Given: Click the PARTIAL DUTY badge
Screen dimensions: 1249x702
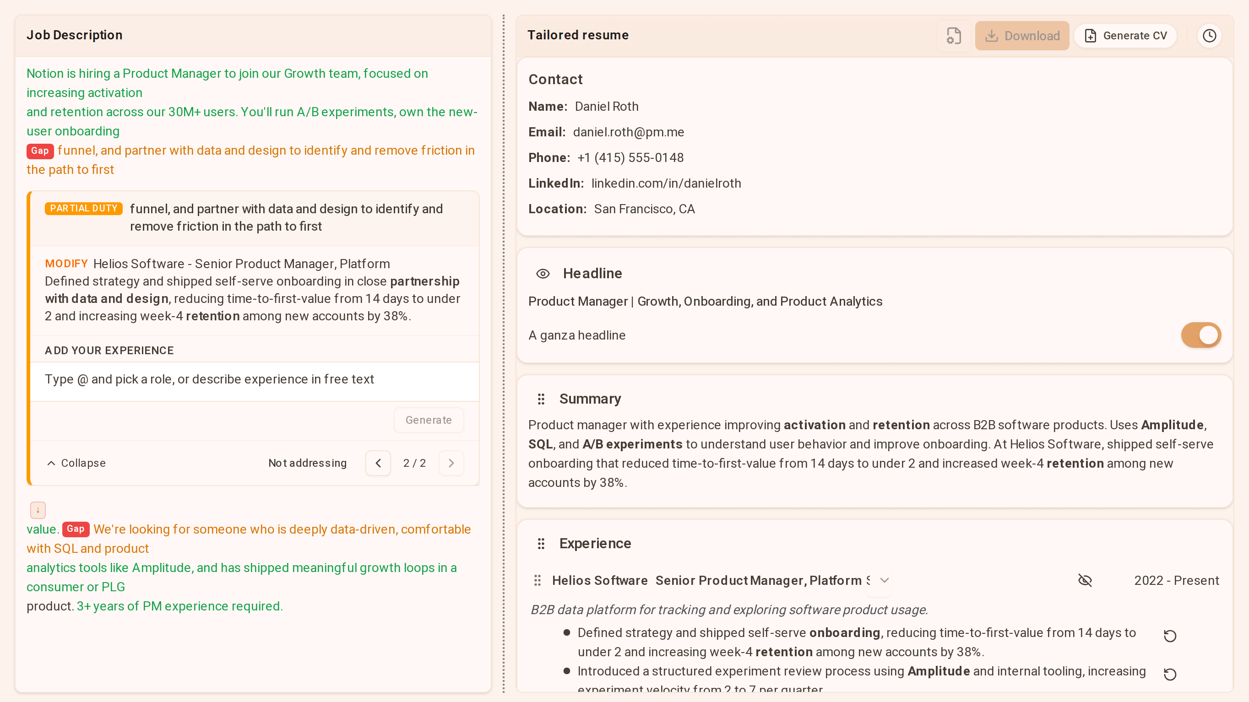Looking at the screenshot, I should pos(84,209).
